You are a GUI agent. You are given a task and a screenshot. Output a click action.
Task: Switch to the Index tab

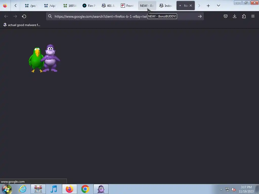pos(166,6)
